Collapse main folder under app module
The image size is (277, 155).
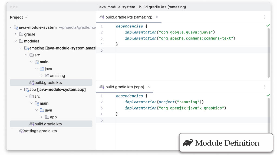pyautogui.click(x=31, y=103)
